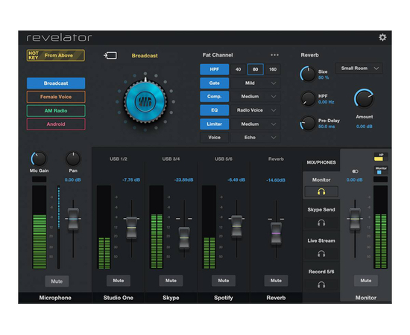Click the Broadcast preset name label
The width and height of the screenshot is (410, 335).
pyautogui.click(x=145, y=56)
